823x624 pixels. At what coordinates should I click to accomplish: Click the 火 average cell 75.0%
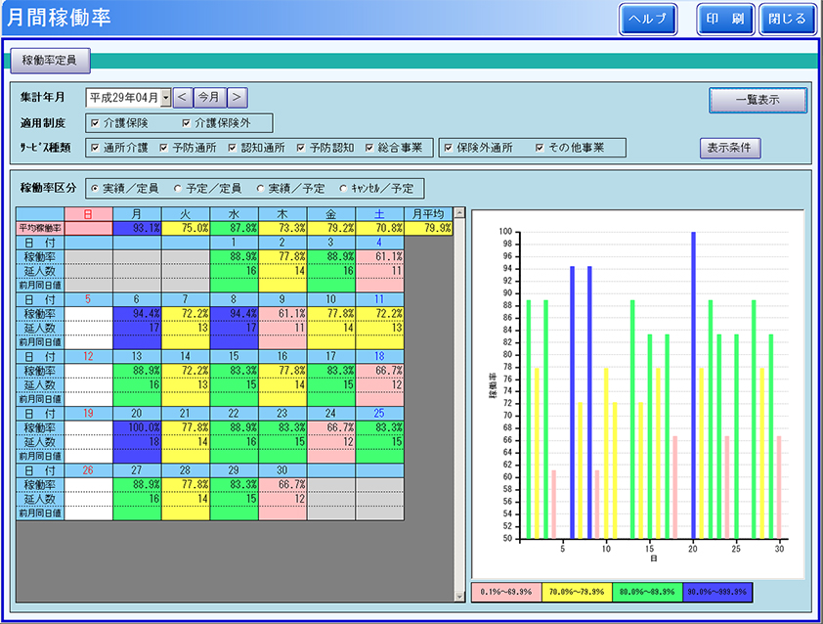[x=186, y=228]
